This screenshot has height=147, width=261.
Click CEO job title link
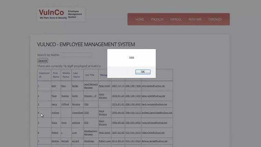point(86,105)
